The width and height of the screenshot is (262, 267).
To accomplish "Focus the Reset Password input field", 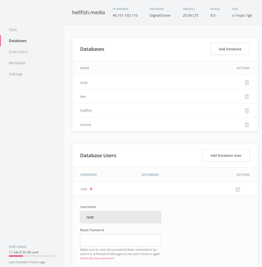I will click(x=120, y=240).
